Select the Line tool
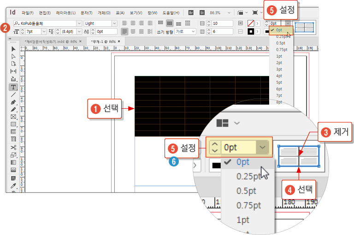Screen dimensions: 354x235 pyautogui.click(x=13, y=95)
